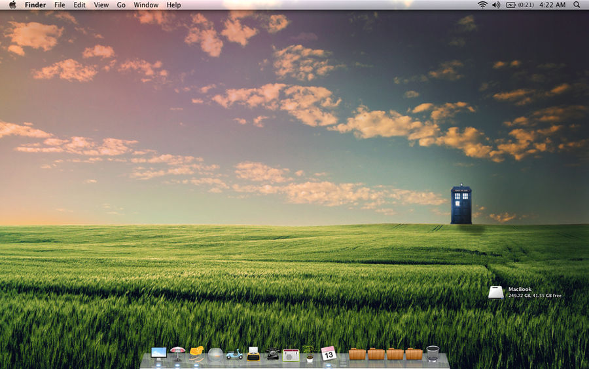Open the Help menu
The image size is (589, 369).
(173, 5)
